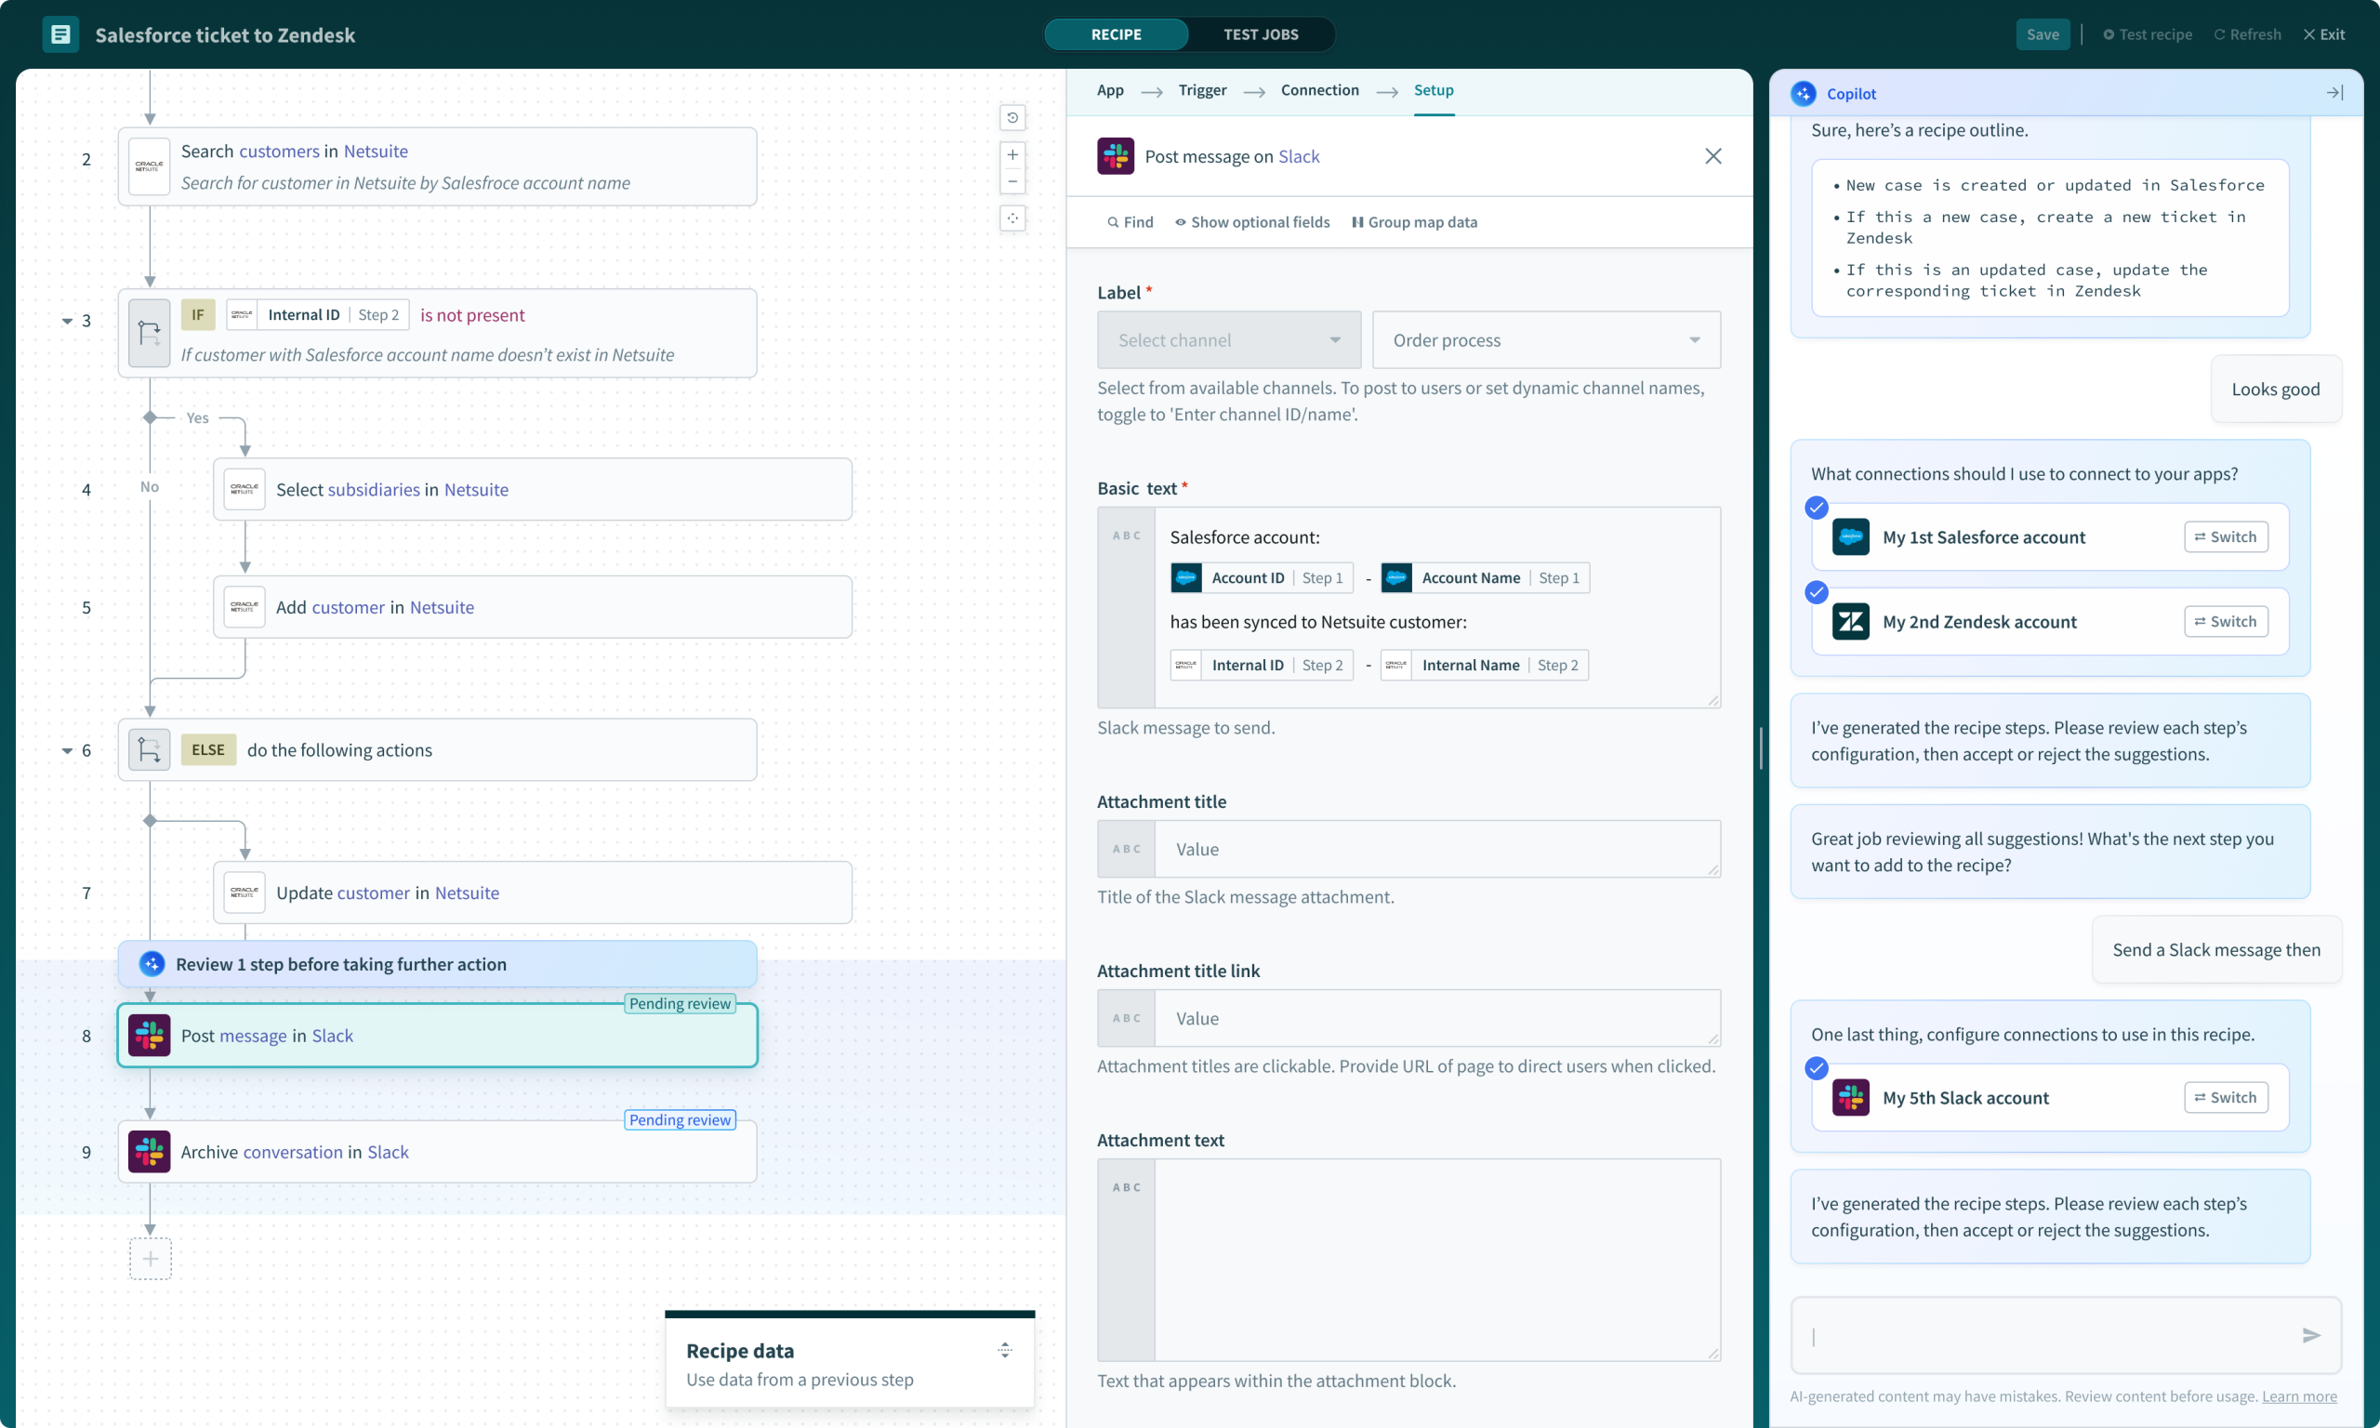Click the Slack link in panel title

pyautogui.click(x=1299, y=156)
